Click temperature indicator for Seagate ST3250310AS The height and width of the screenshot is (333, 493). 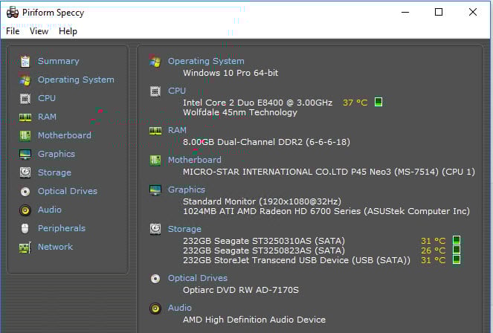pyautogui.click(x=457, y=240)
